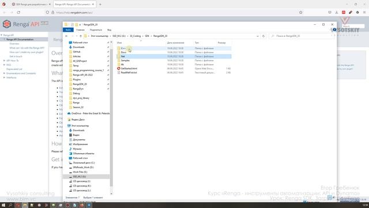
Task: Open Work Files (E:) drive
Action: point(80,172)
